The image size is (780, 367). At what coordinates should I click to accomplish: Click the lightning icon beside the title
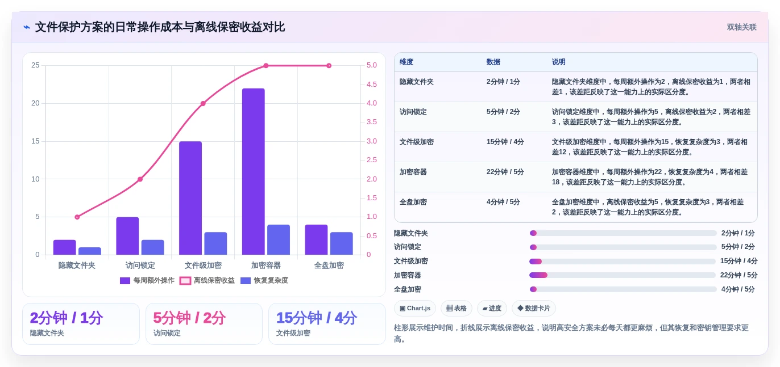tap(27, 27)
